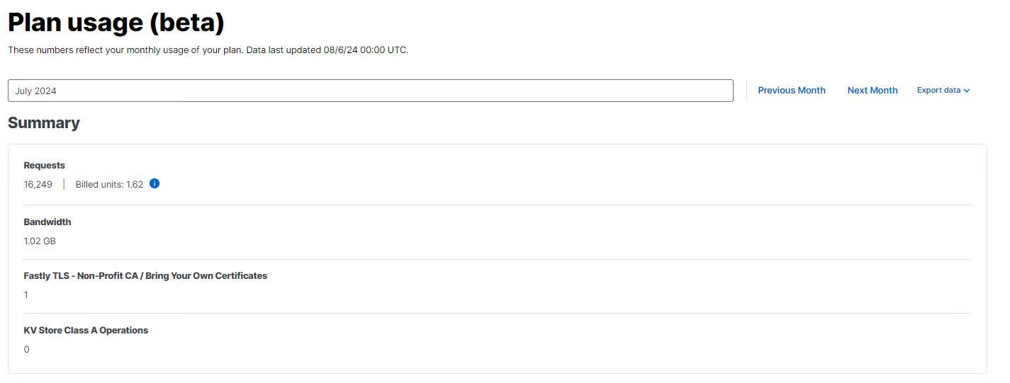Click the separator left of Previous Month

tap(746, 91)
